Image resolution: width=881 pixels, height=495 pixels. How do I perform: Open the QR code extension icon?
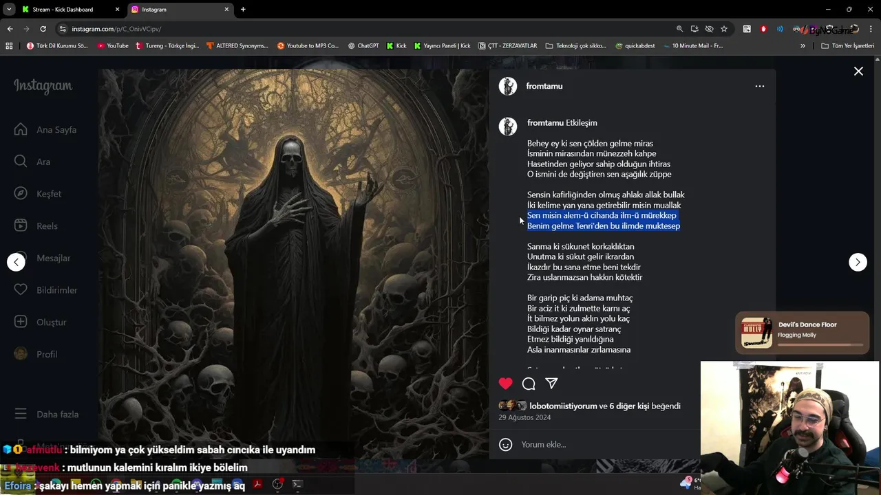click(747, 29)
